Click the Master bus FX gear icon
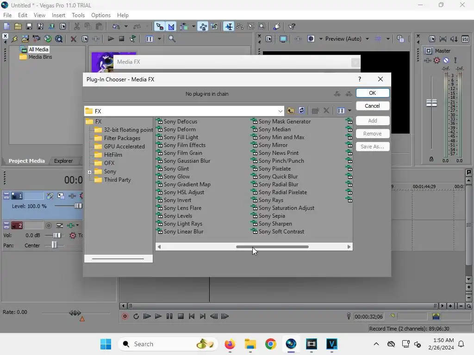 point(437,61)
